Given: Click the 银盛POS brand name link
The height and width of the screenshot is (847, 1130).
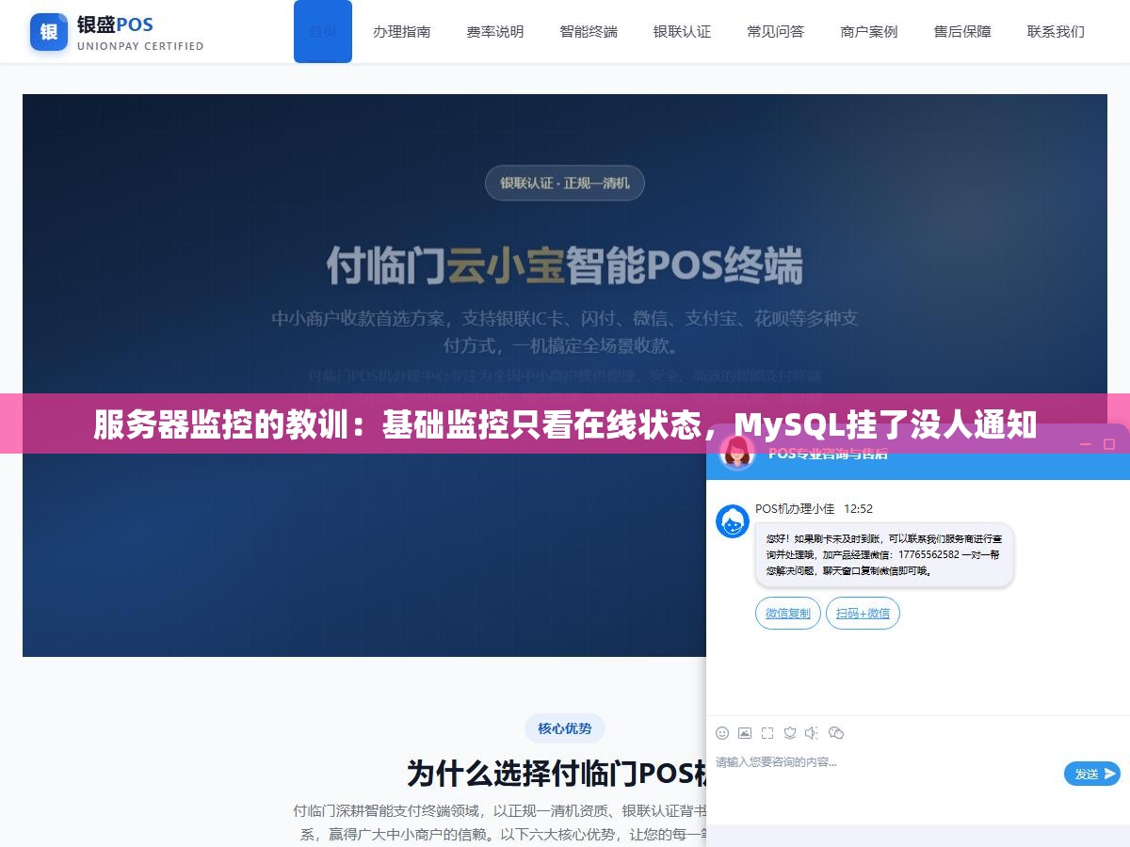Looking at the screenshot, I should click(x=115, y=24).
